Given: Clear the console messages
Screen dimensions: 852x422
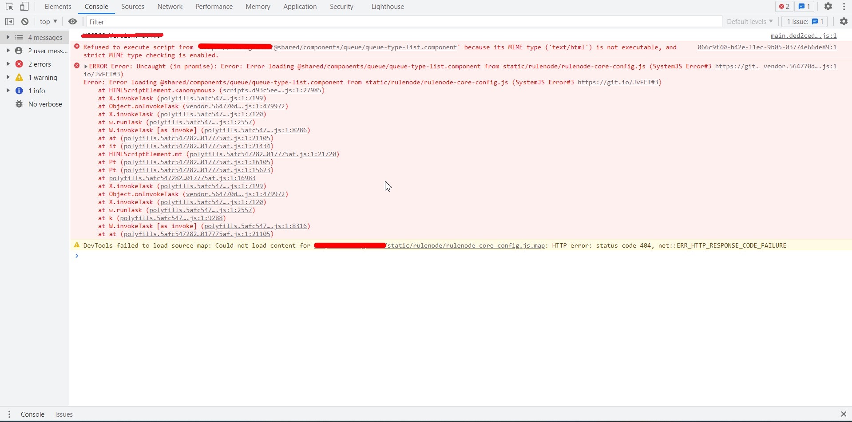Looking at the screenshot, I should [x=25, y=21].
